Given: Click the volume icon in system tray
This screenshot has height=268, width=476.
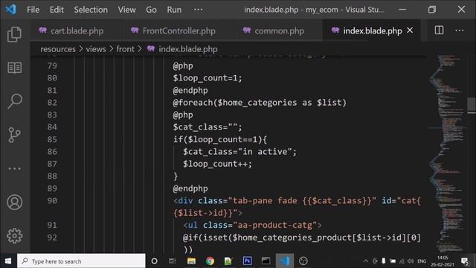Looking at the screenshot, I should [411, 261].
